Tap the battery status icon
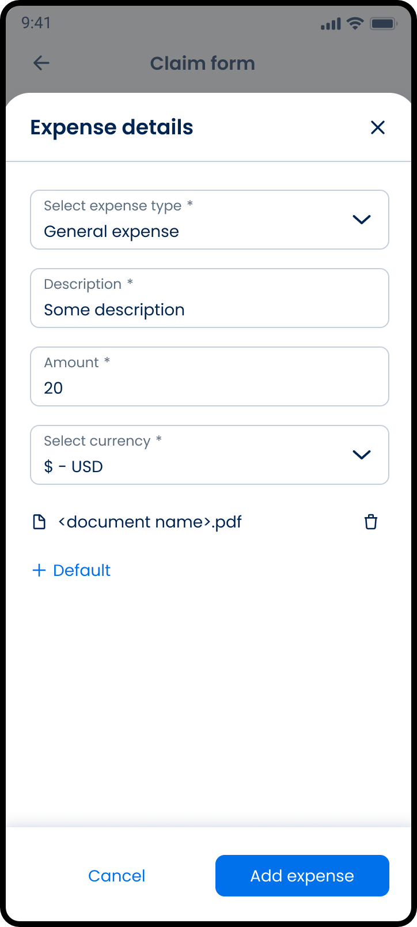This screenshot has height=927, width=417. [383, 24]
